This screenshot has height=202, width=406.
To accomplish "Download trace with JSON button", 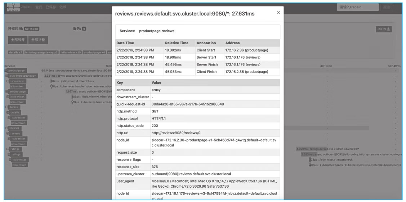I will 384,30.
